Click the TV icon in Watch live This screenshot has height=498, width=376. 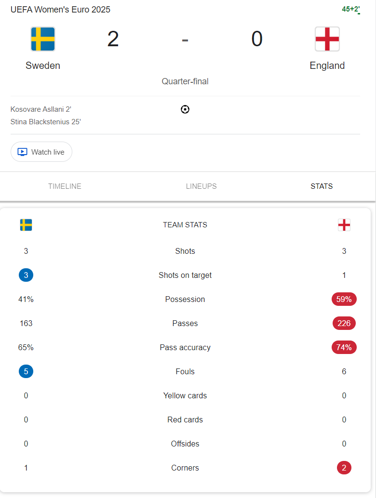point(22,152)
